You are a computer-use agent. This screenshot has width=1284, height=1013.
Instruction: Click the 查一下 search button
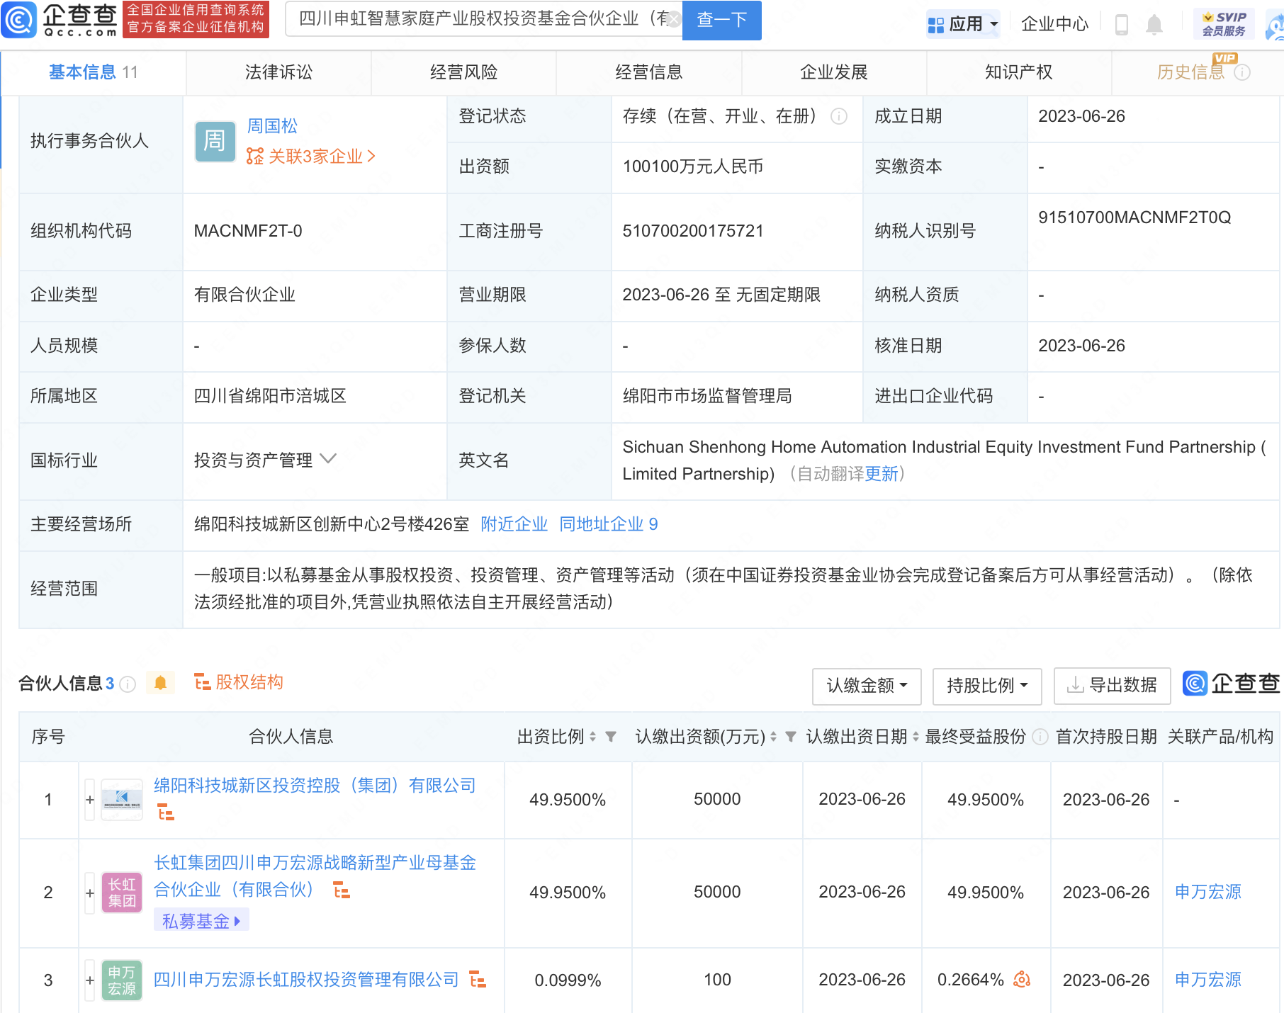coord(721,20)
